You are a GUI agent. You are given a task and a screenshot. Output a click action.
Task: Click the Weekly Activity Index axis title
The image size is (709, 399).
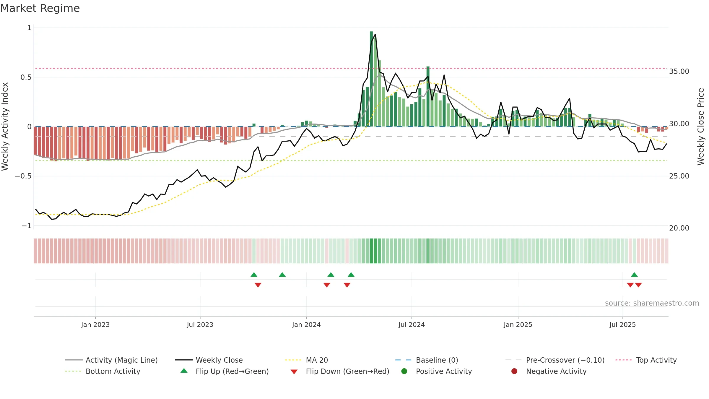(x=5, y=126)
